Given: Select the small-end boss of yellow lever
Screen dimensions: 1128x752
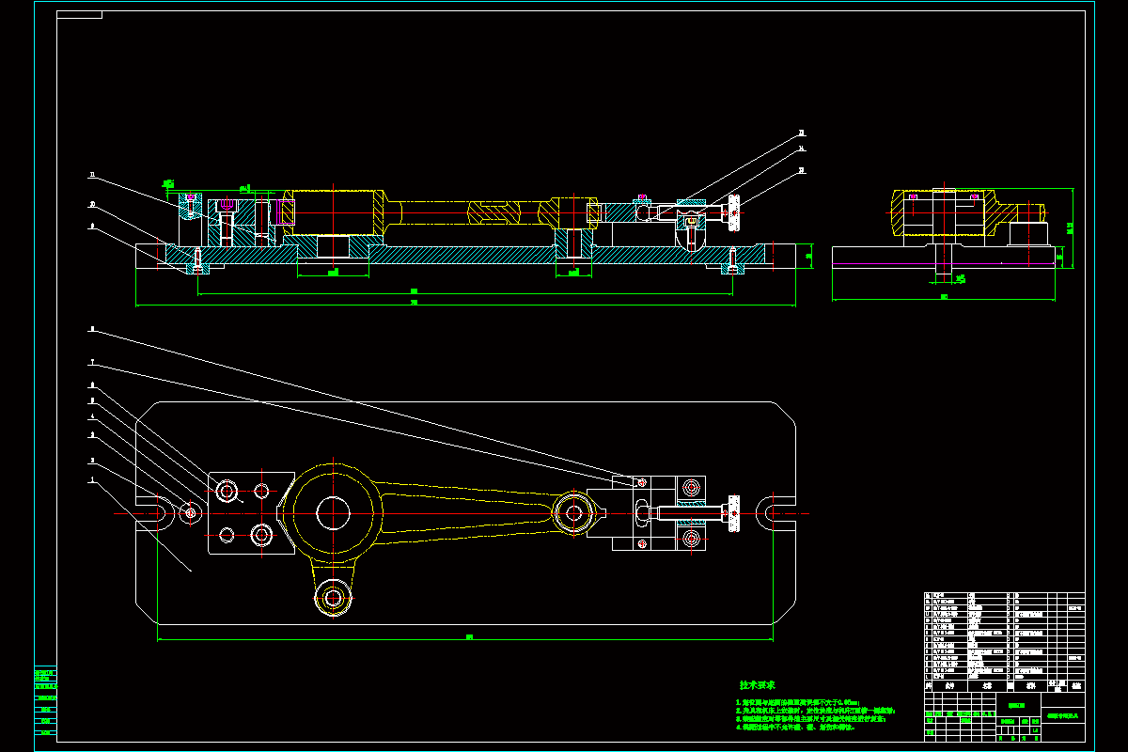Looking at the screenshot, I should 572,513.
